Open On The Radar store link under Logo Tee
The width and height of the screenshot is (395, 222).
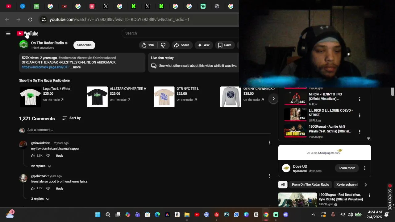click(x=53, y=100)
